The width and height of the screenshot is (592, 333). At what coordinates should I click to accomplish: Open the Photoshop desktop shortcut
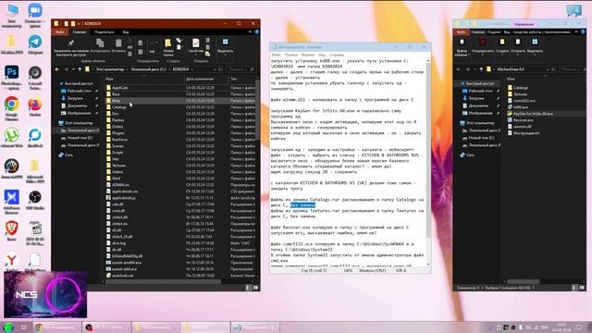12,78
